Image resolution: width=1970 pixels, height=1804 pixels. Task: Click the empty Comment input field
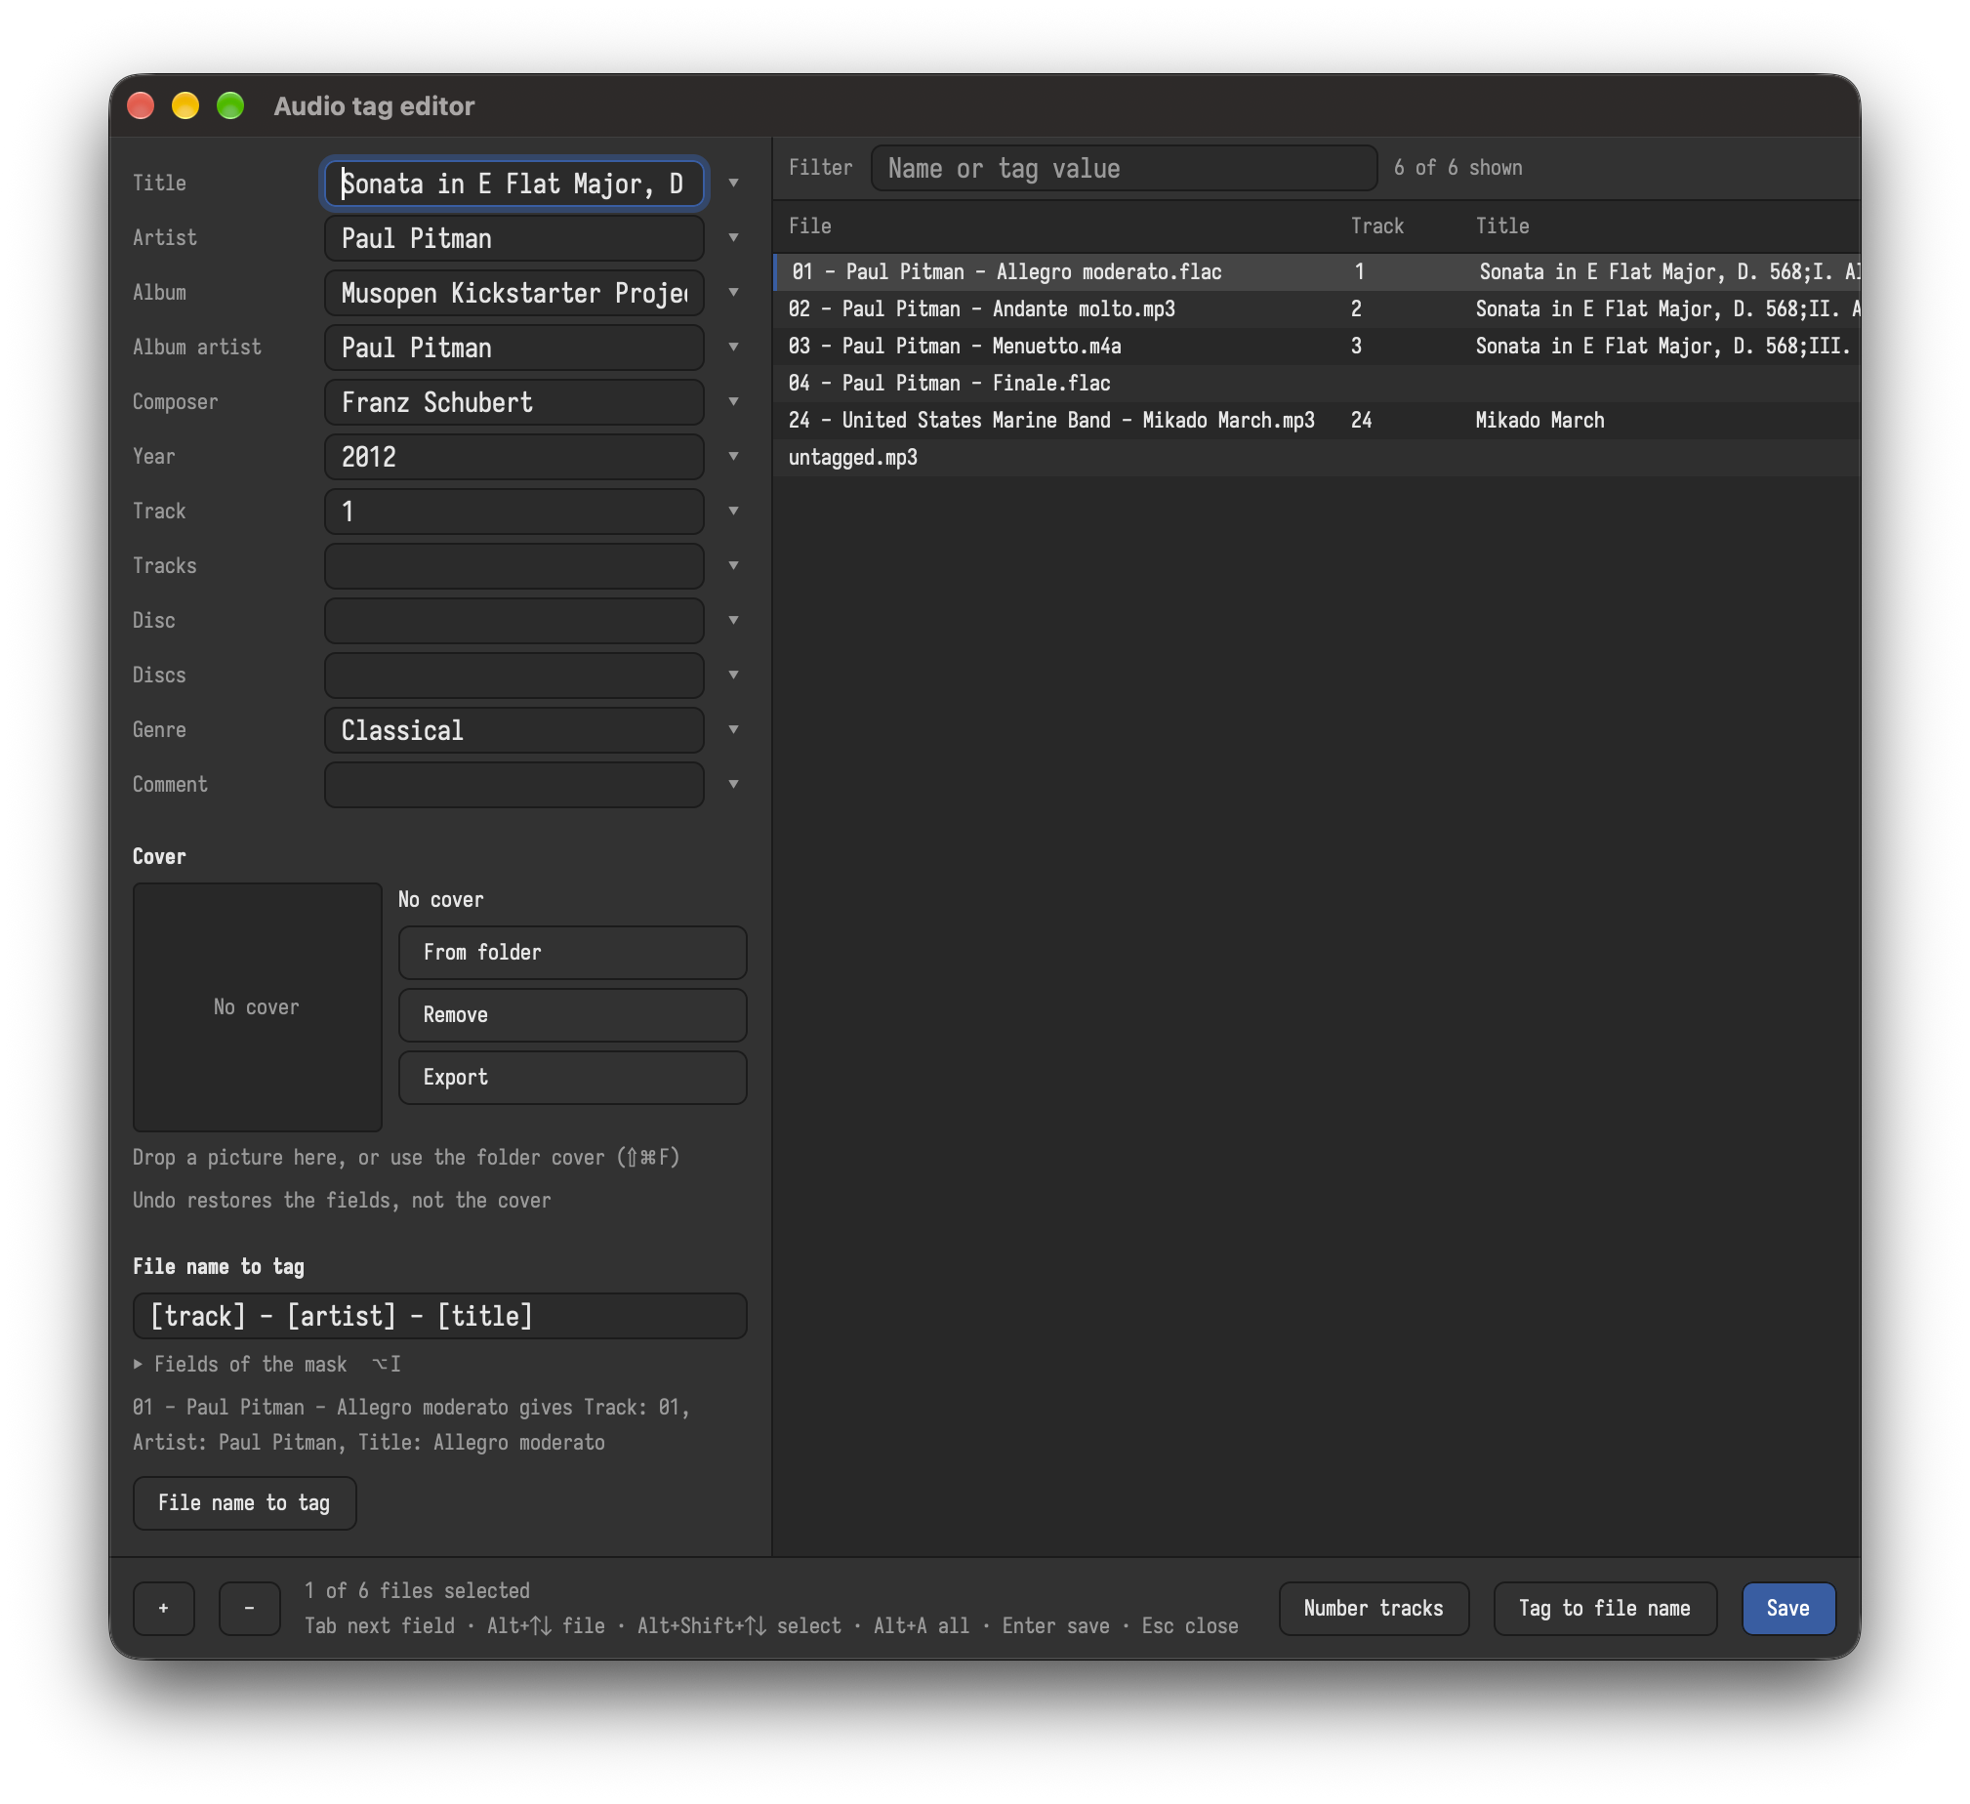[x=514, y=786]
